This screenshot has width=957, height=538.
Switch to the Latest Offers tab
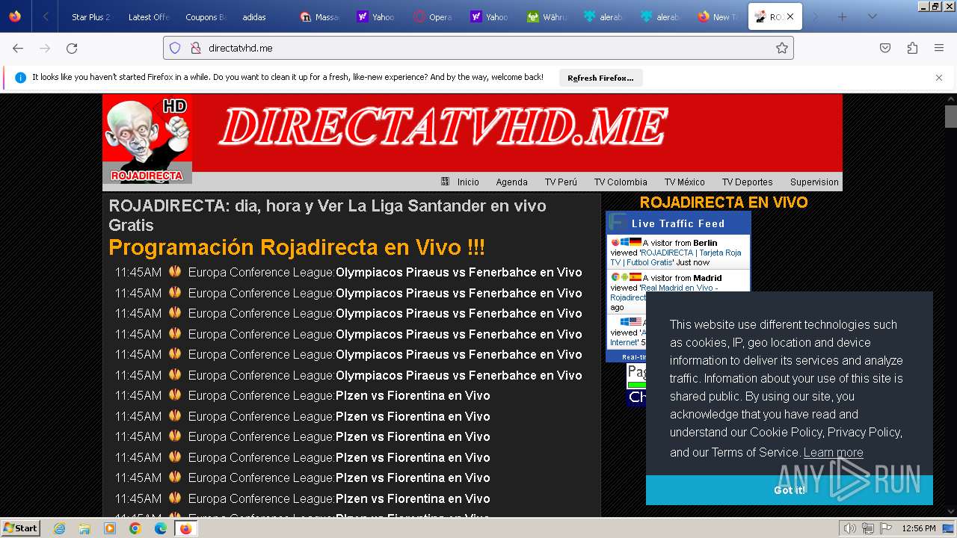pyautogui.click(x=149, y=16)
